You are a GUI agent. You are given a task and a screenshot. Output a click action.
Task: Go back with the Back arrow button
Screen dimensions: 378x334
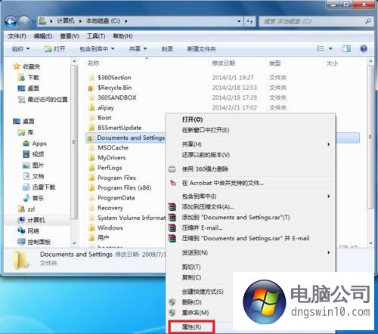pyautogui.click(x=11, y=22)
